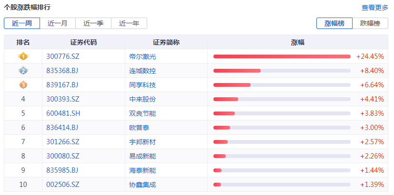394x195 pixels.
Task: Open the 协鑫集成 stock link
Action: pyautogui.click(x=142, y=185)
